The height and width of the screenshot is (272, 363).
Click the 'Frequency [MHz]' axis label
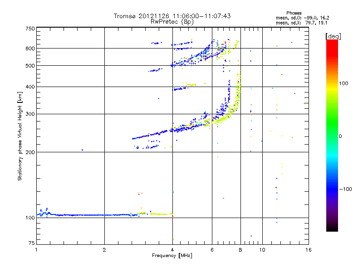coord(172,256)
